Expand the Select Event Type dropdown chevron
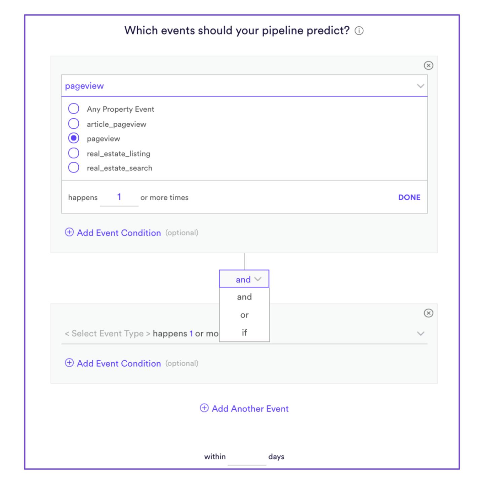The image size is (484, 484). [420, 333]
